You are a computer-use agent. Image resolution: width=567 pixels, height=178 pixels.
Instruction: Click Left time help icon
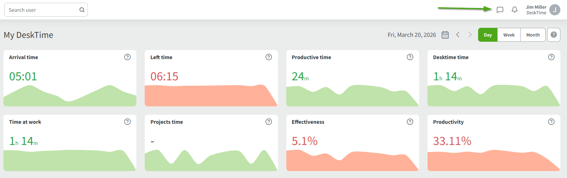pyautogui.click(x=269, y=57)
